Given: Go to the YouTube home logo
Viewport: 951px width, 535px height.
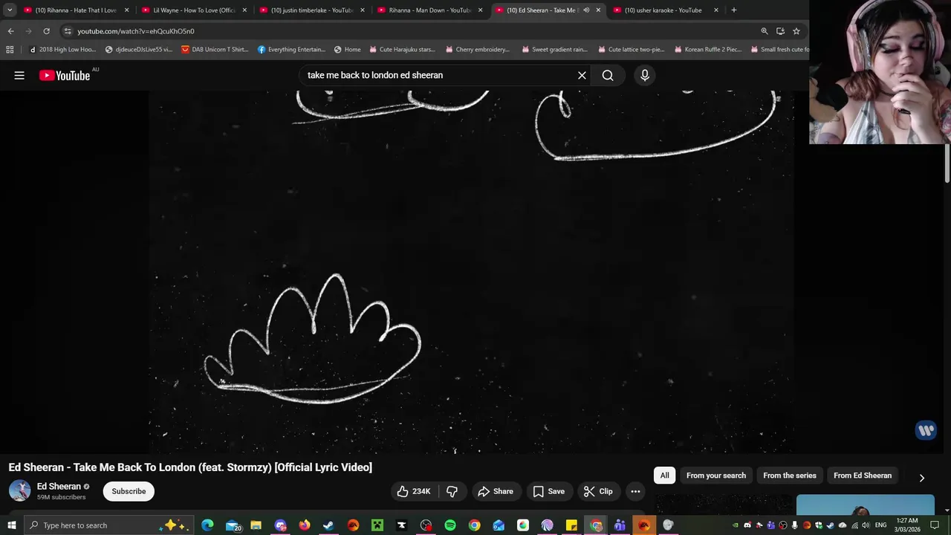Looking at the screenshot, I should tap(65, 75).
